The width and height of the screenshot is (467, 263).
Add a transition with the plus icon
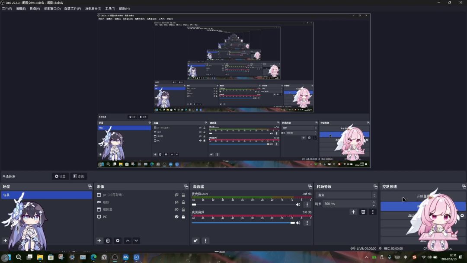pyautogui.click(x=354, y=212)
